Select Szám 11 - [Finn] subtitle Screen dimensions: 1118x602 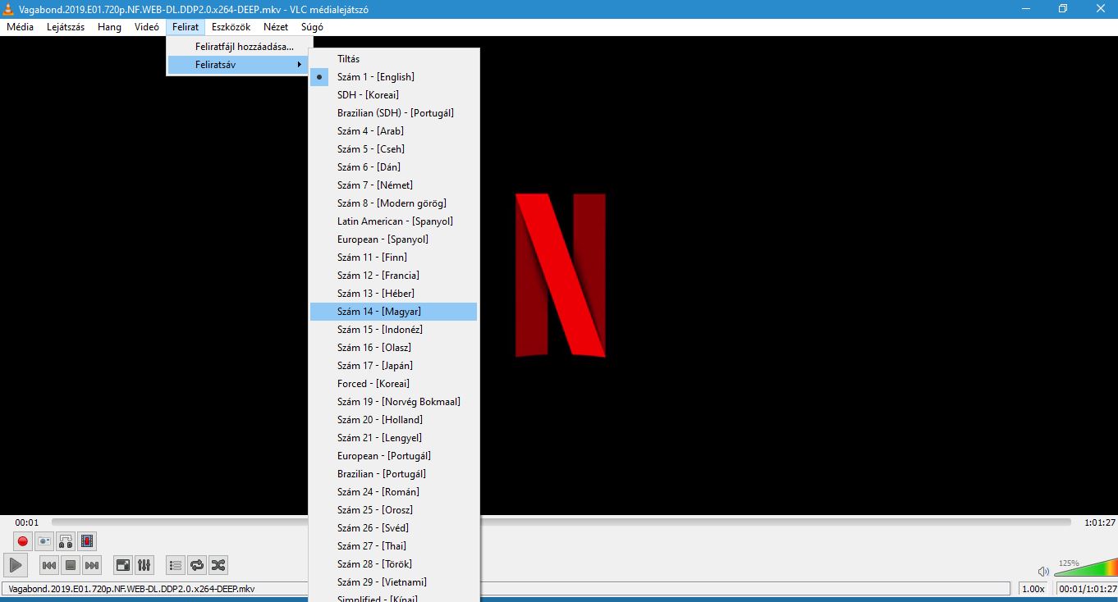click(394, 258)
